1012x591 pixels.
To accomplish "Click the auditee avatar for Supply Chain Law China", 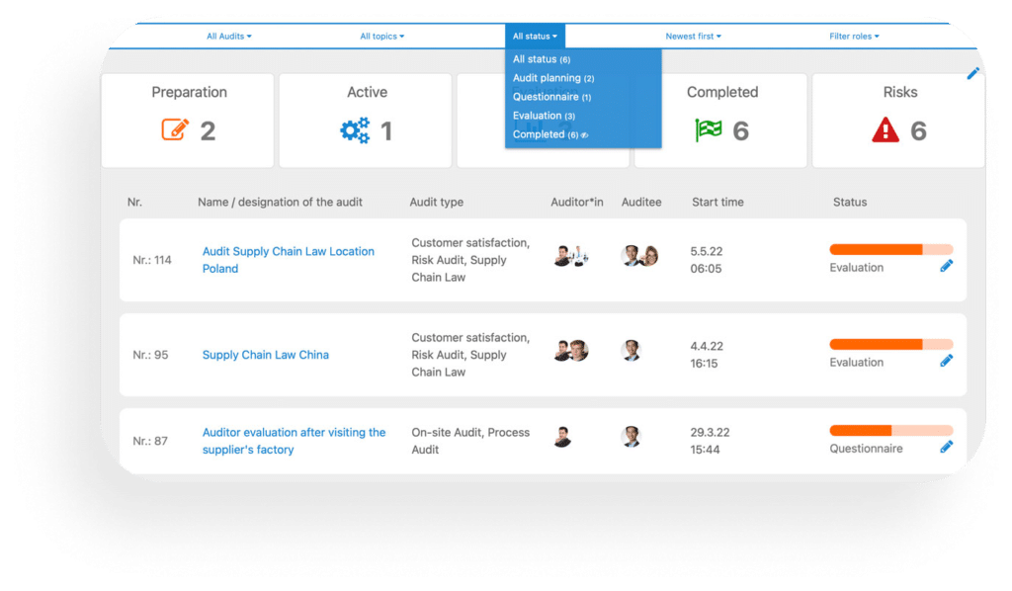I will pyautogui.click(x=632, y=350).
